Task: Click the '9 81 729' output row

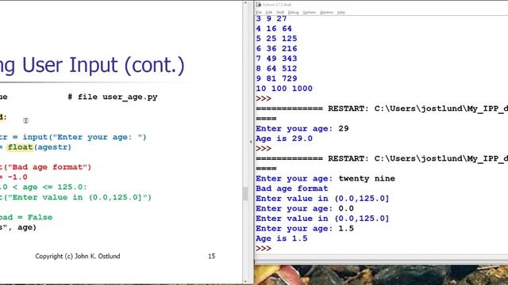Action: click(x=276, y=78)
